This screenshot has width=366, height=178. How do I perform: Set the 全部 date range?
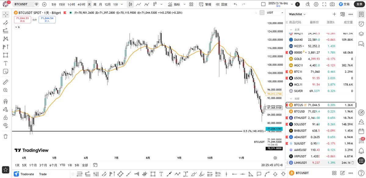[85, 165]
